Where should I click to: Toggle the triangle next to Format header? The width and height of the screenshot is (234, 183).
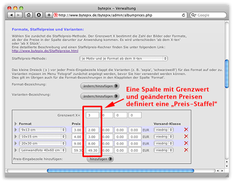(x=16, y=124)
